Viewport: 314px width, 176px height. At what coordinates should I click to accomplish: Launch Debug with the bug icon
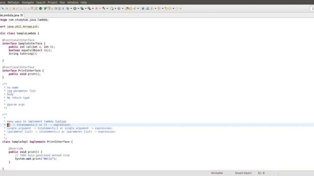(x=68, y=8)
